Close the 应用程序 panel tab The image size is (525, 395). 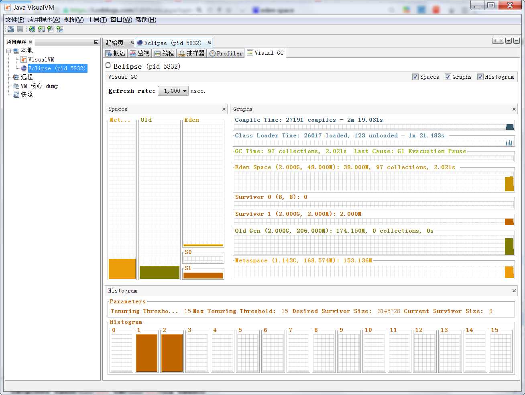click(x=30, y=42)
